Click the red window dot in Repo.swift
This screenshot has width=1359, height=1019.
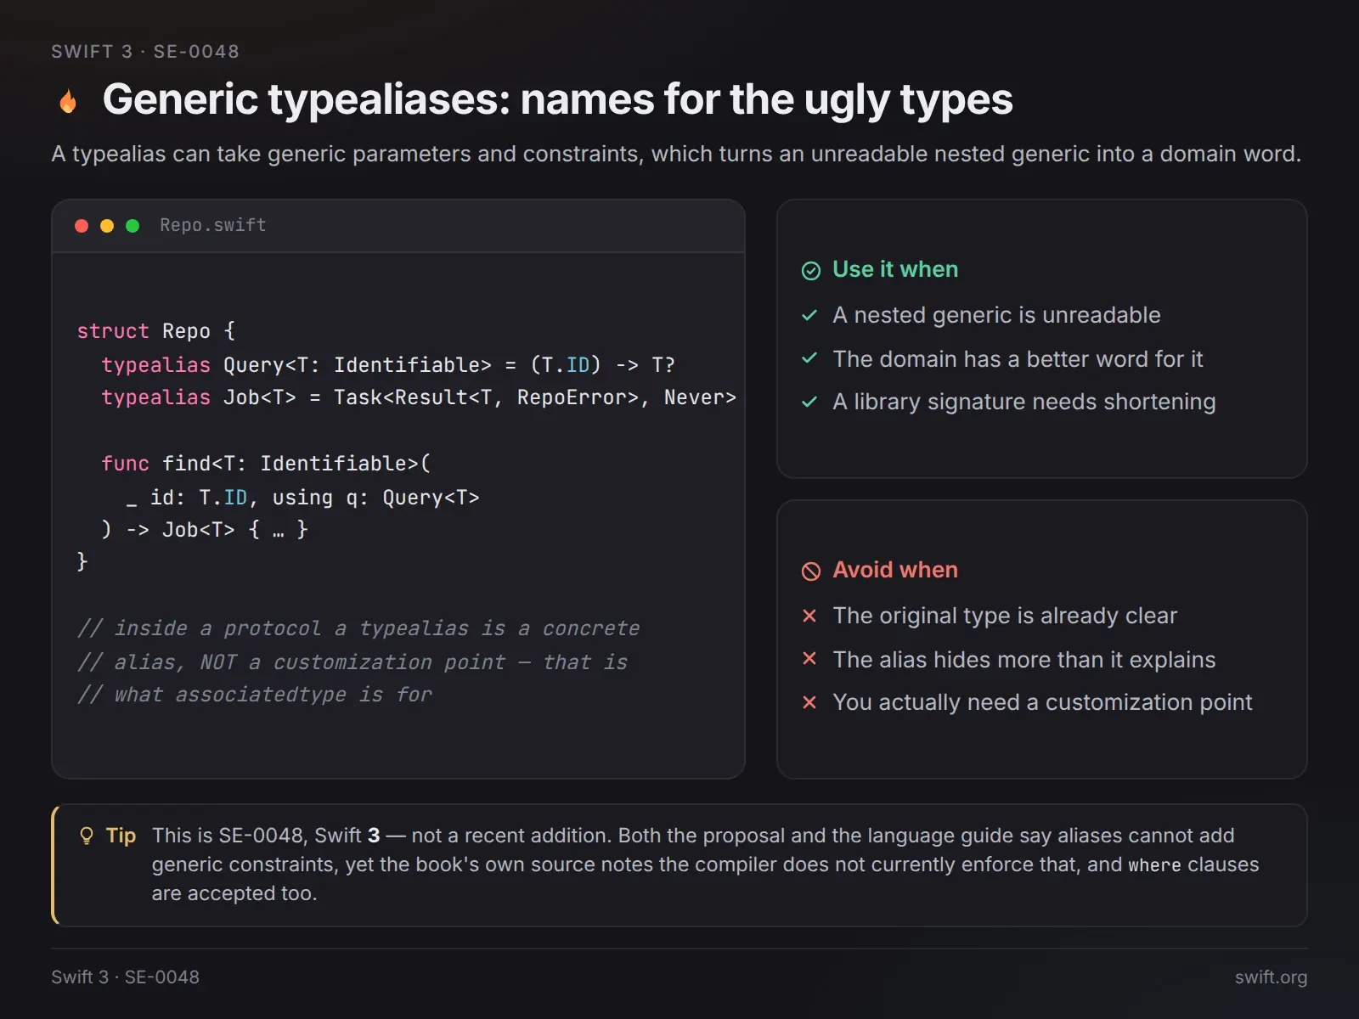coord(82,226)
